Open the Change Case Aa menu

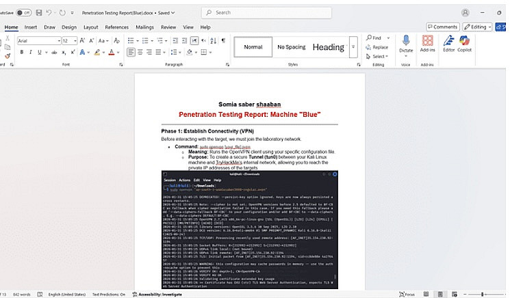(103, 40)
